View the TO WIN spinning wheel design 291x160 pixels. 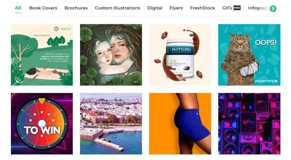click(x=42, y=123)
